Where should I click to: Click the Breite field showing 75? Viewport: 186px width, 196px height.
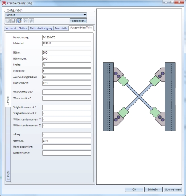click(x=67, y=65)
